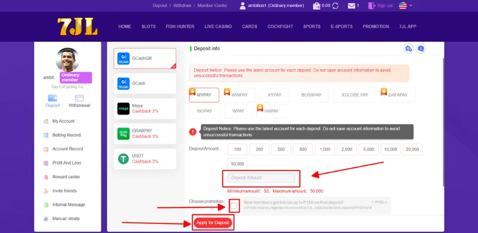478x233 pixels.
Task: Open the PROMOTION menu
Action: point(376,26)
